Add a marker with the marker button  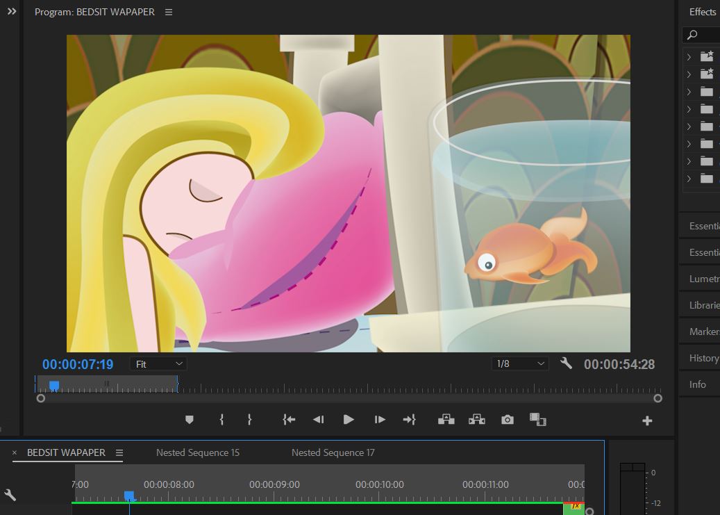coord(189,419)
